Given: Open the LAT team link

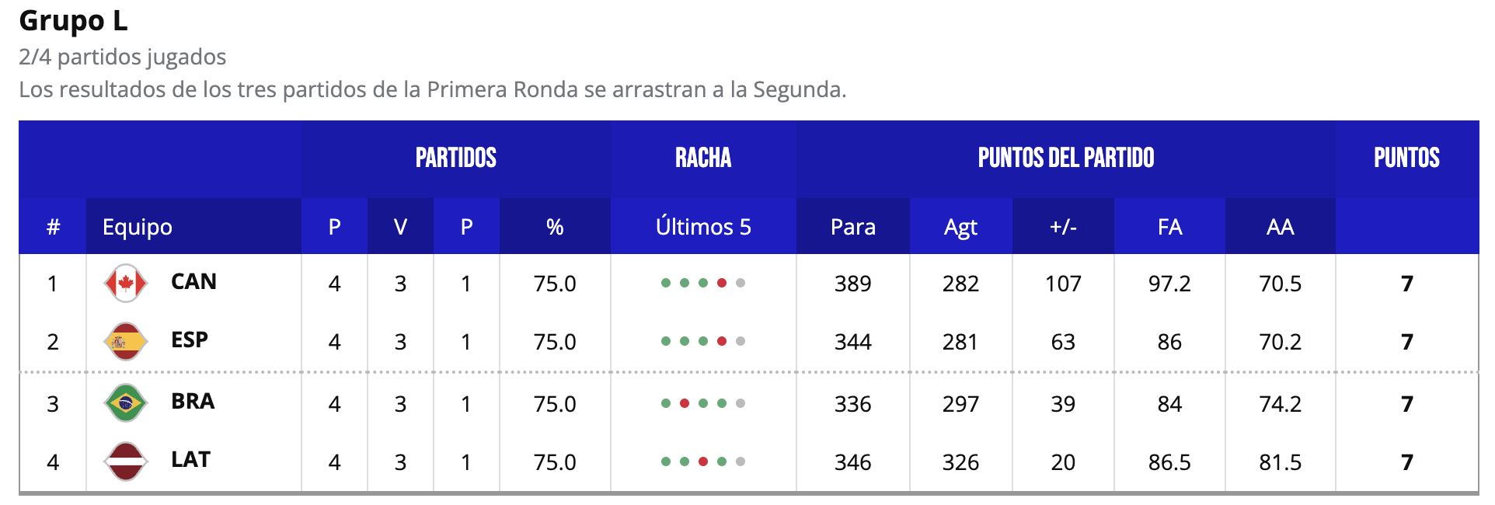Looking at the screenshot, I should [x=190, y=460].
